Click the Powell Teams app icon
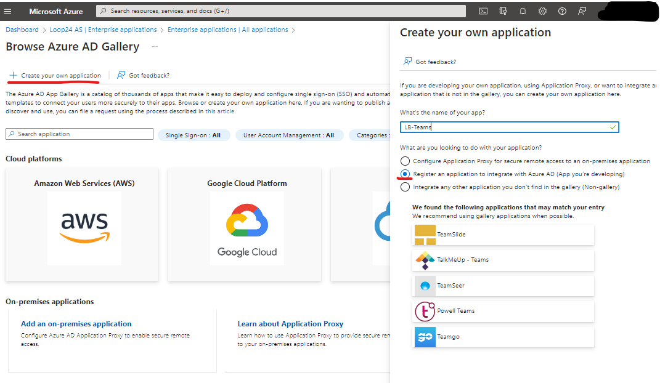This screenshot has height=383, width=660. pyautogui.click(x=425, y=312)
